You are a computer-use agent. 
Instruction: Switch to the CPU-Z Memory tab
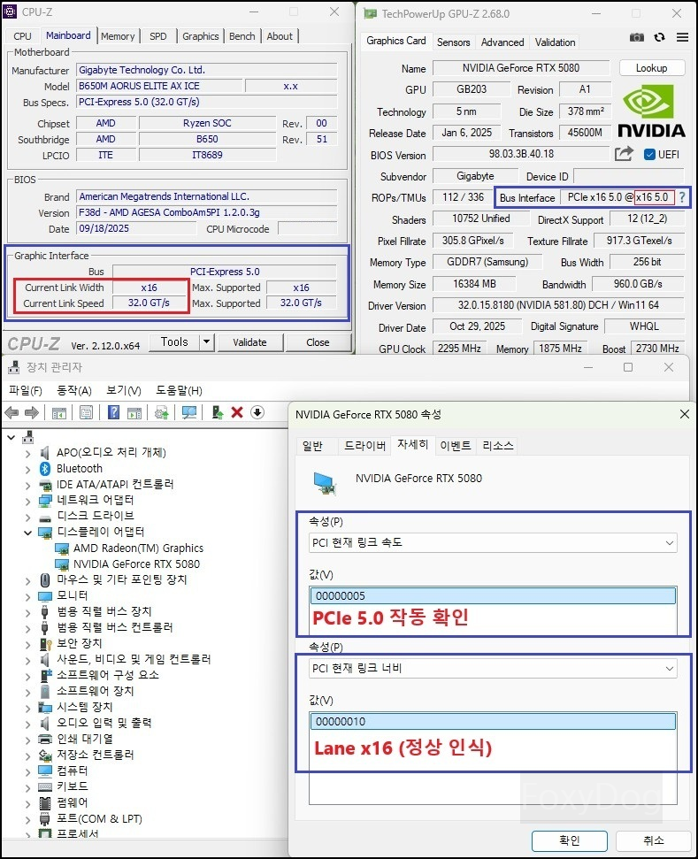(118, 36)
